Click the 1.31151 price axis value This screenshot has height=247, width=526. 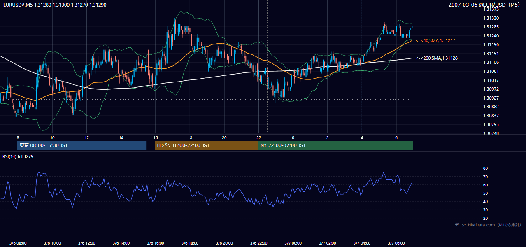(x=491, y=54)
